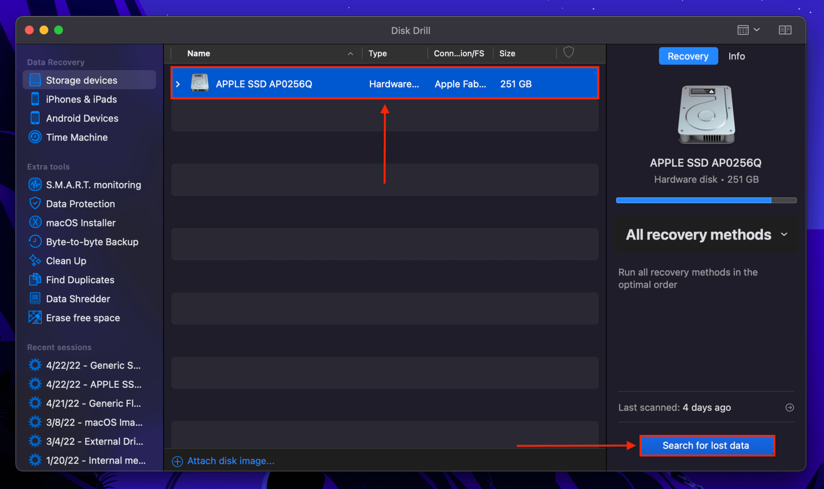The image size is (824, 489).
Task: Click Attach disk image link
Action: pos(231,461)
